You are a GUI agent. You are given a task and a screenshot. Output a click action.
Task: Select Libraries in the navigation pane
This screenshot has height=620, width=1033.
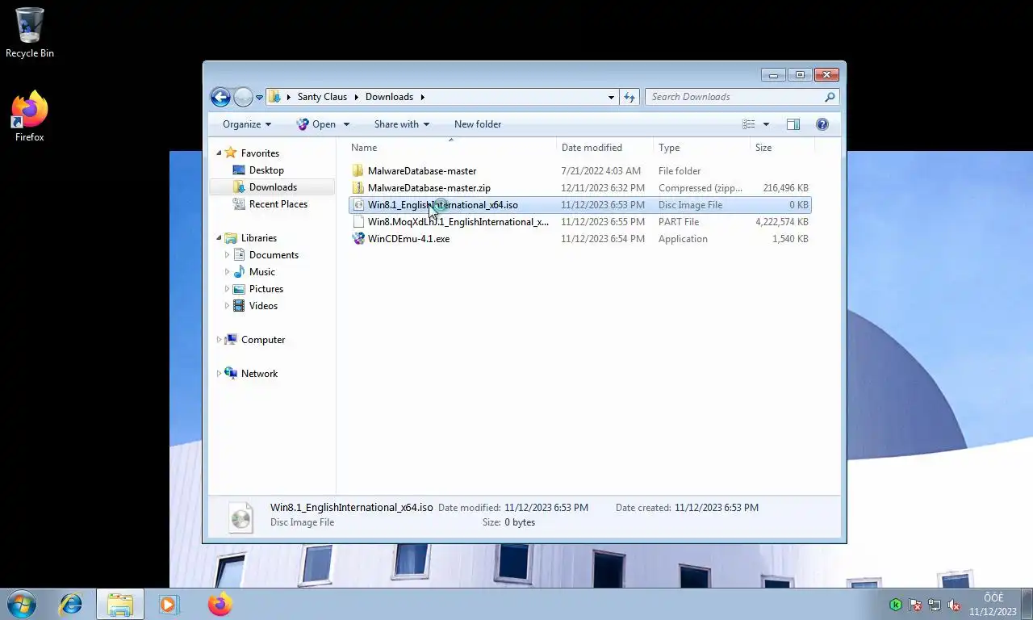click(x=258, y=238)
